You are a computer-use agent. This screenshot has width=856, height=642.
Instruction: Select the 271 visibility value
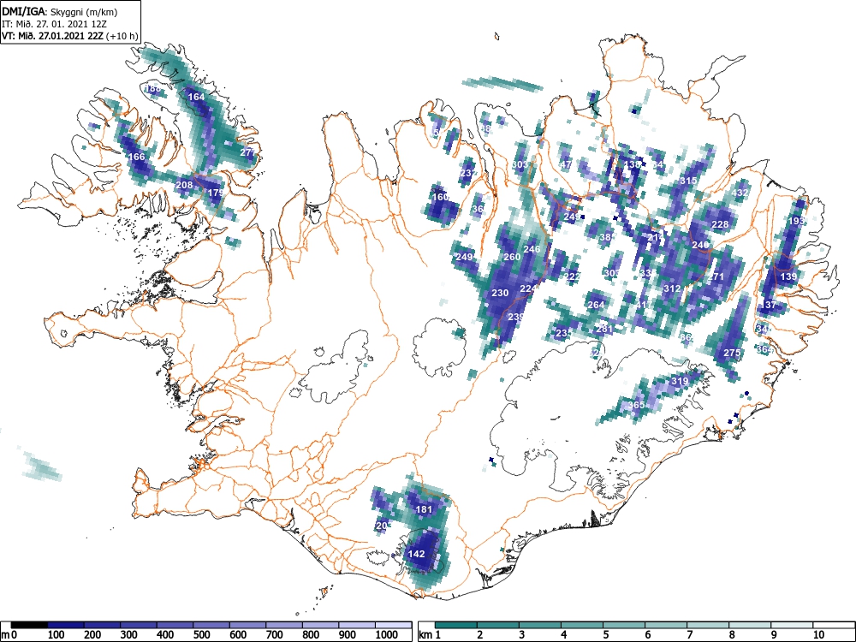click(x=716, y=276)
